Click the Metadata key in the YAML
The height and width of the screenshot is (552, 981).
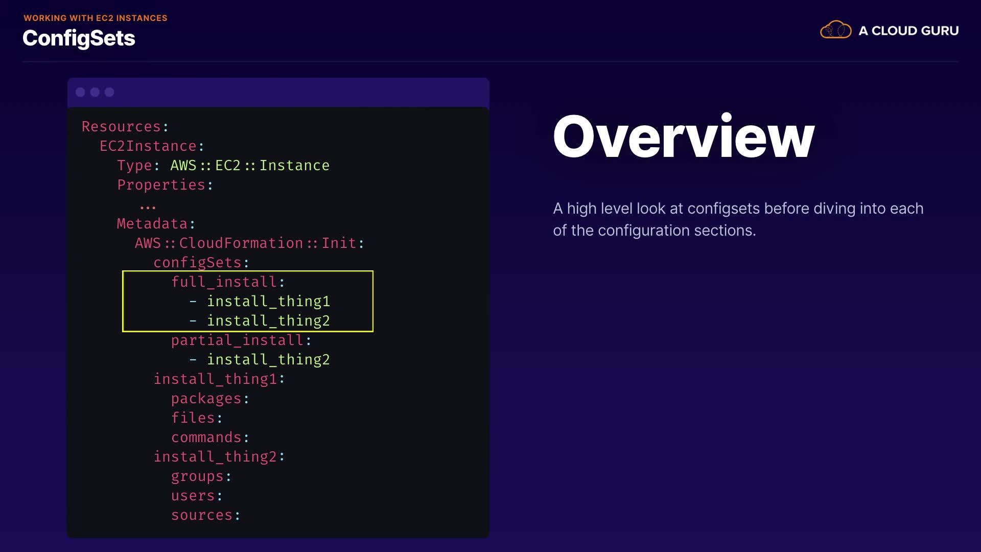[152, 224]
